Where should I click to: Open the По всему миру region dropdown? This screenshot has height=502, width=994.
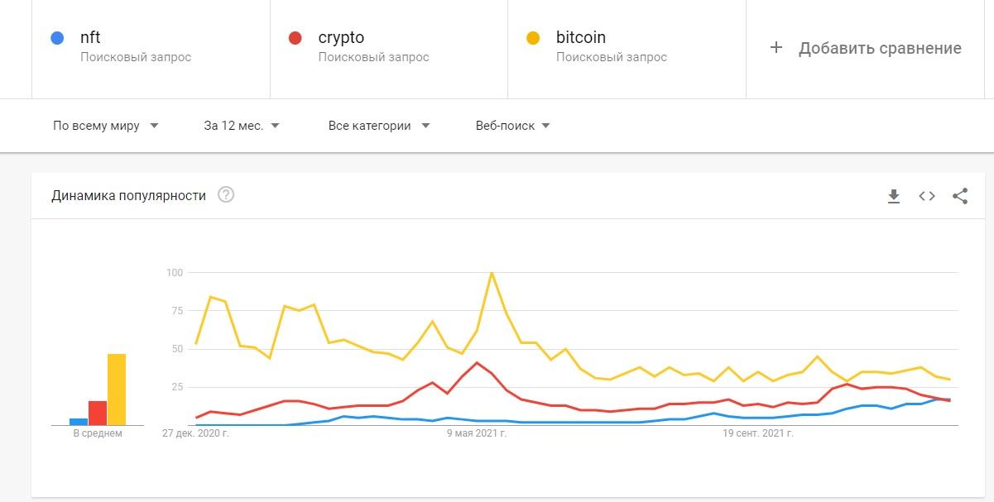pyautogui.click(x=106, y=126)
